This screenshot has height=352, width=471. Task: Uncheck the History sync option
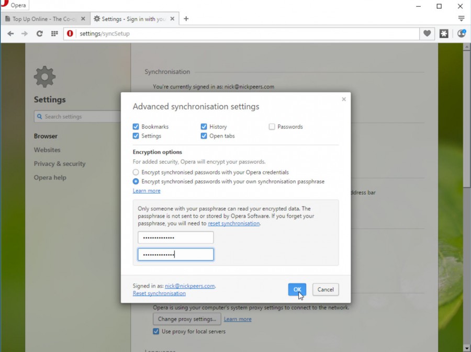pyautogui.click(x=204, y=126)
